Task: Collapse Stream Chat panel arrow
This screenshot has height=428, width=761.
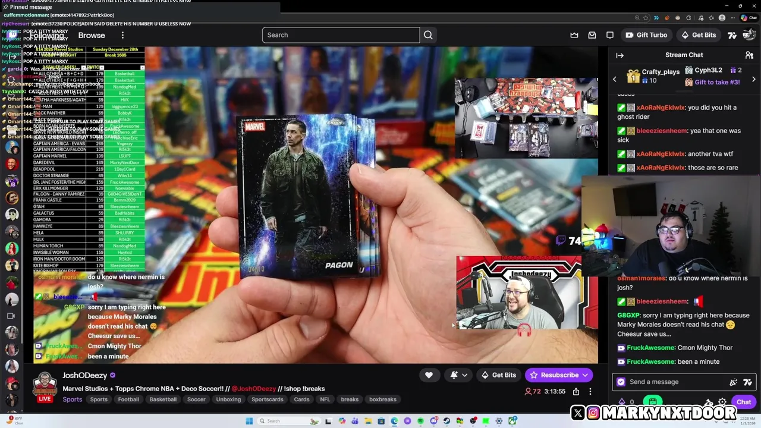Action: 620,55
